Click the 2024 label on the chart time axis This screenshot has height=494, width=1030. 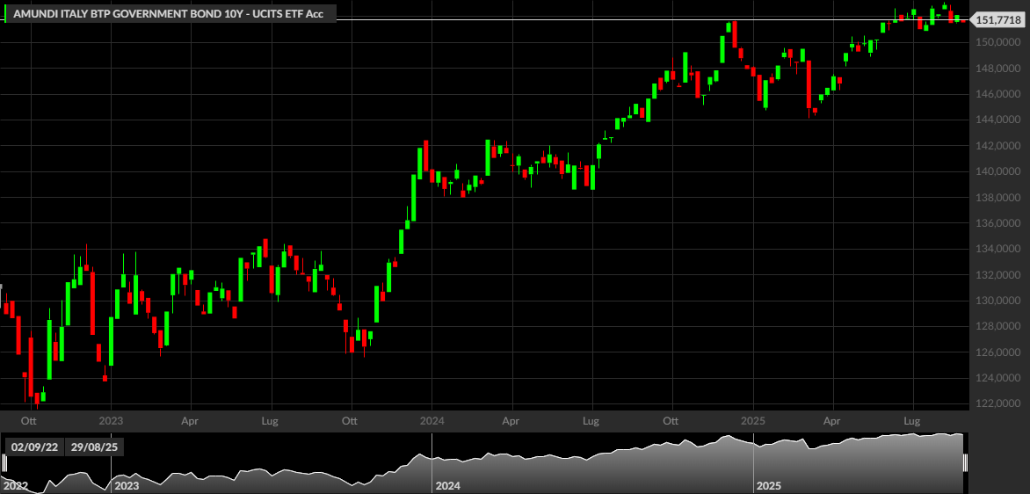(432, 419)
